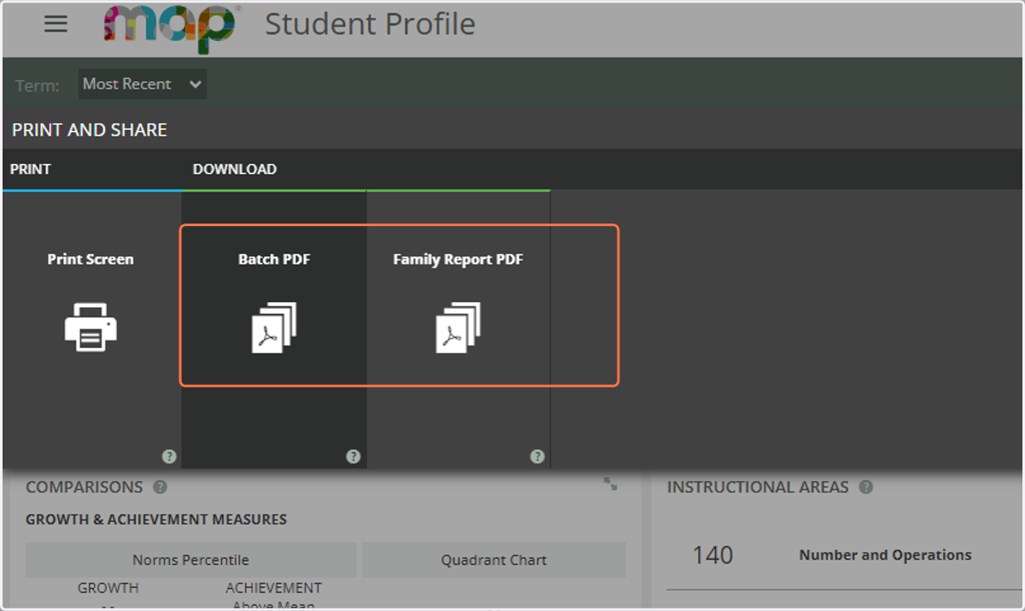
Task: Click the Number and Operations instructional area
Action: click(x=885, y=555)
